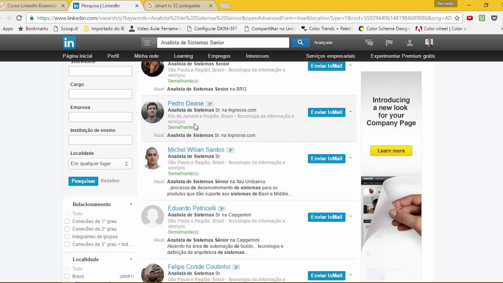Send InMail to Pedro Deane
503x283 pixels.
pyautogui.click(x=327, y=112)
